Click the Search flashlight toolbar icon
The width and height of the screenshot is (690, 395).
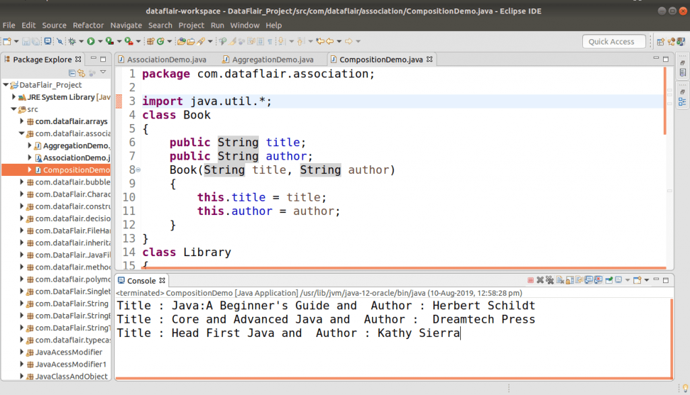tap(201, 41)
